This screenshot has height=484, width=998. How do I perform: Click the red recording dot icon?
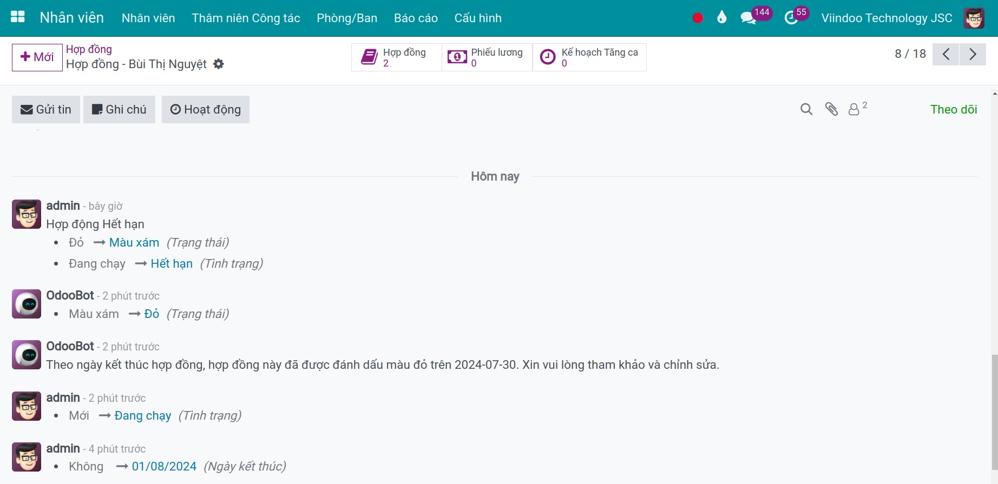(x=698, y=18)
